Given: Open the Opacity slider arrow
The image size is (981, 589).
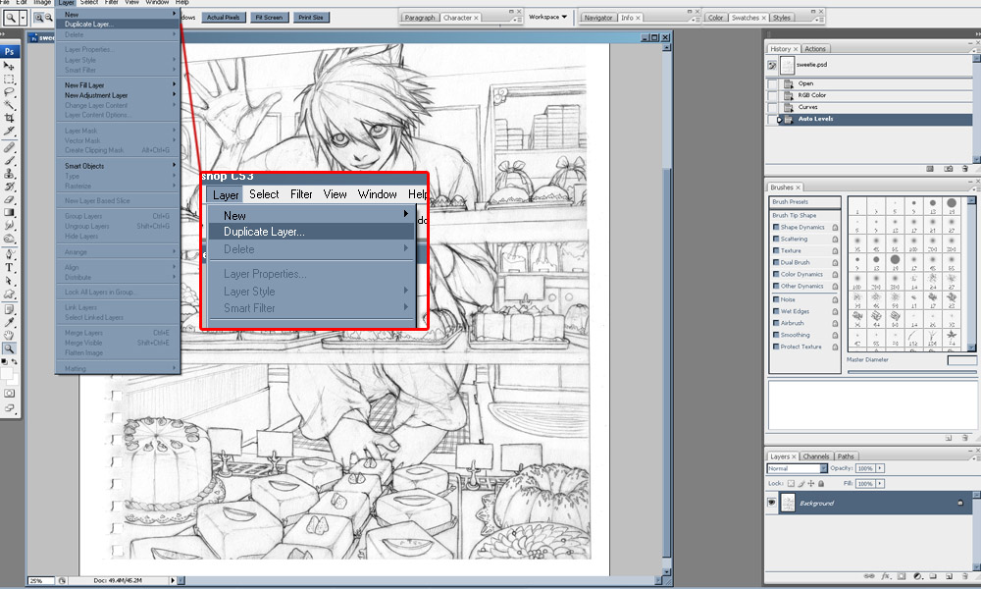Looking at the screenshot, I should [880, 468].
